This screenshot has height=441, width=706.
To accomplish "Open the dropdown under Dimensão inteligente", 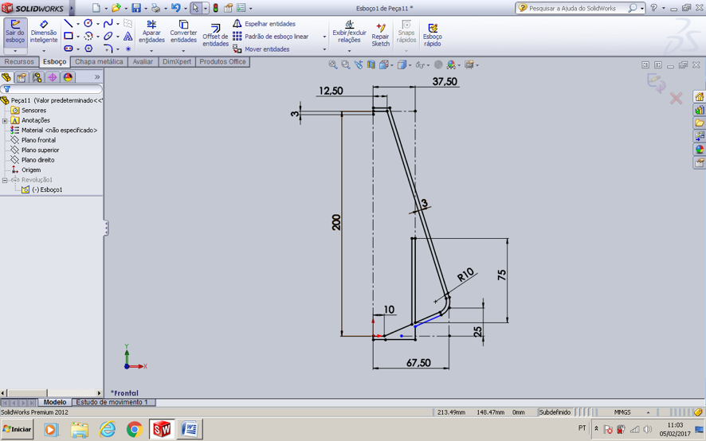I will coord(44,50).
